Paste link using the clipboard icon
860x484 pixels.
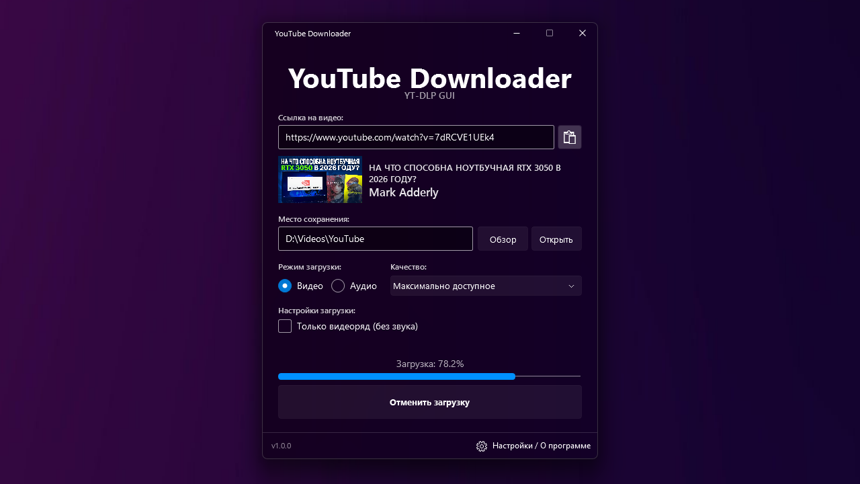[x=570, y=137]
